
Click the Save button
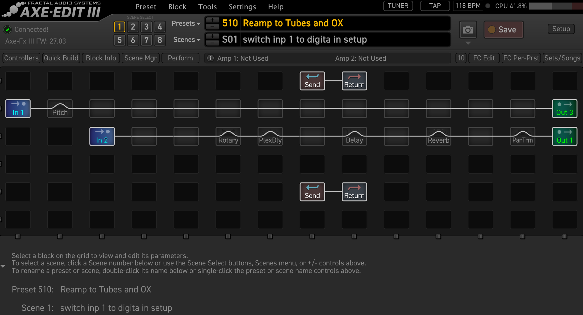(504, 30)
